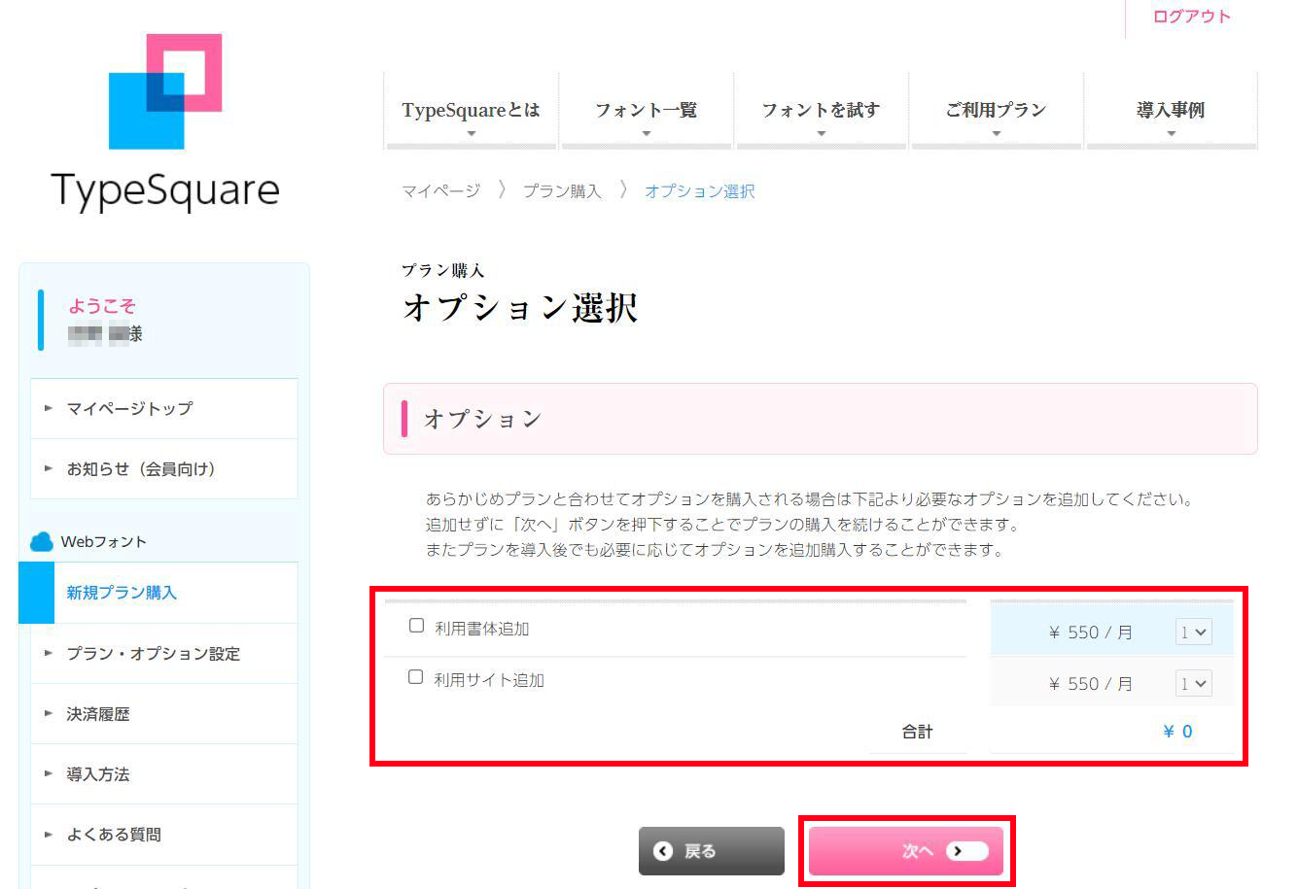
Task: Click the arrow icon next to よくある質問
Action: (x=48, y=834)
